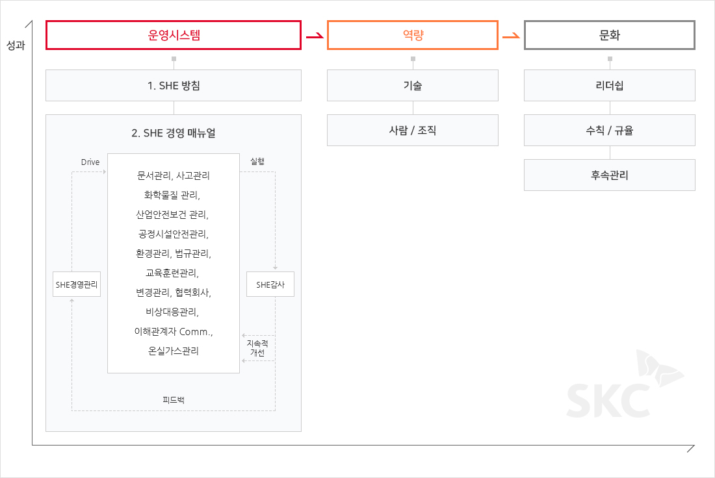
Task: Click the small square connector under 운영시스템
Action: click(174, 59)
